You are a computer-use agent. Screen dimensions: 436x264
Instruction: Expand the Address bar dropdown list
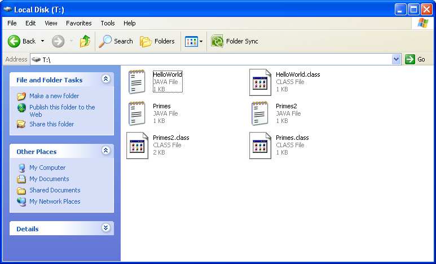point(396,59)
